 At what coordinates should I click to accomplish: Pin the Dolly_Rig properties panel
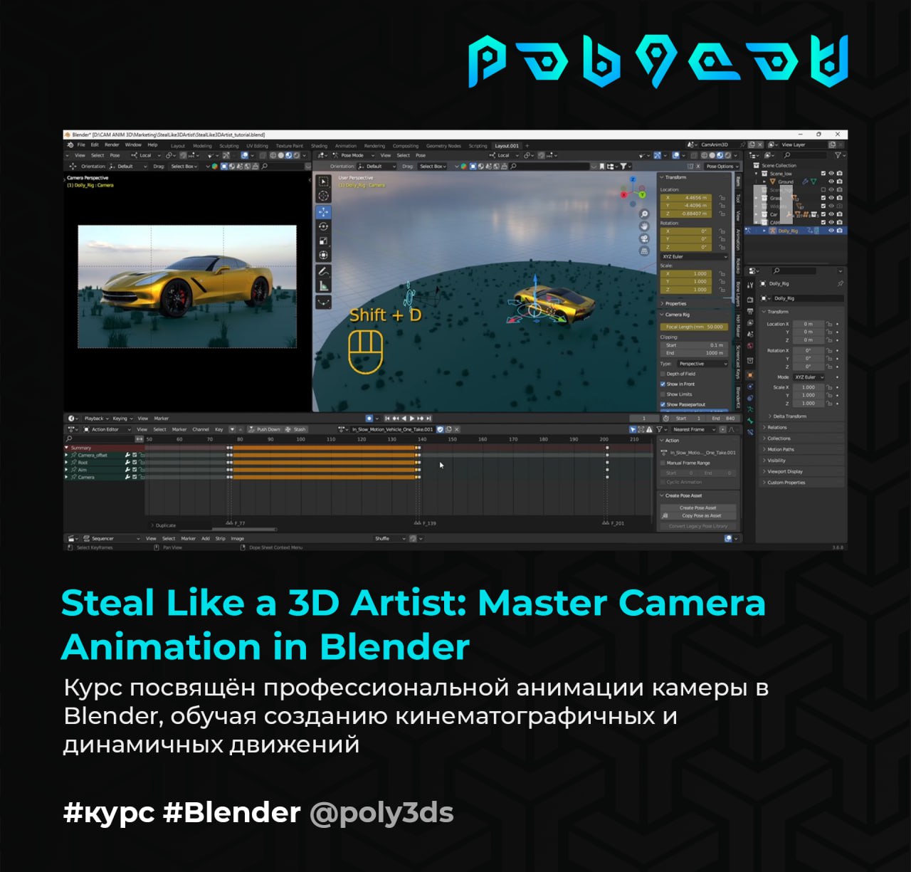pyautogui.click(x=840, y=283)
